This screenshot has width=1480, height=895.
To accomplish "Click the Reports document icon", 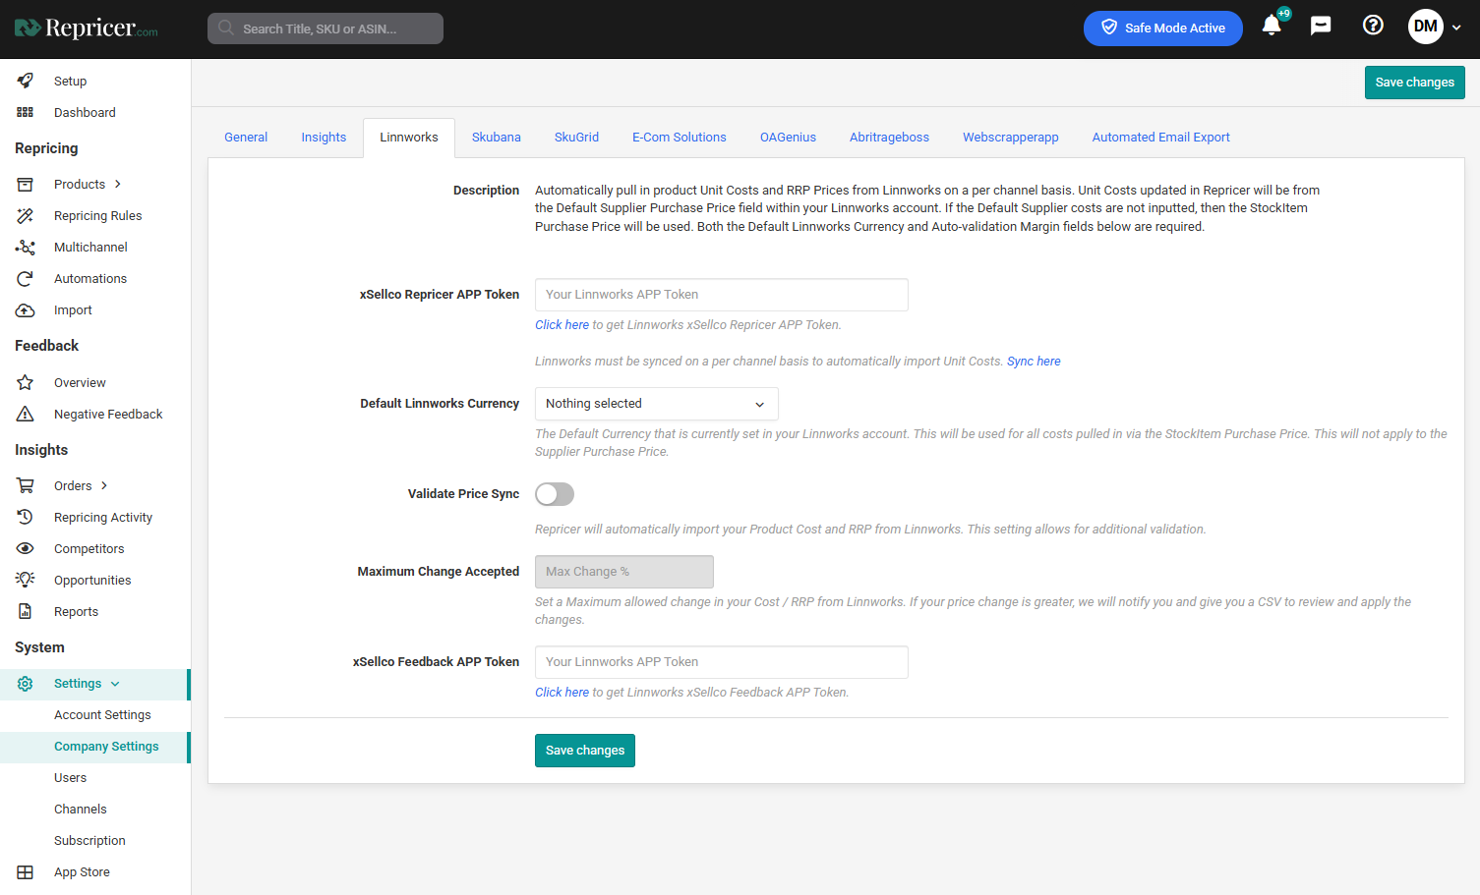I will click(26, 611).
